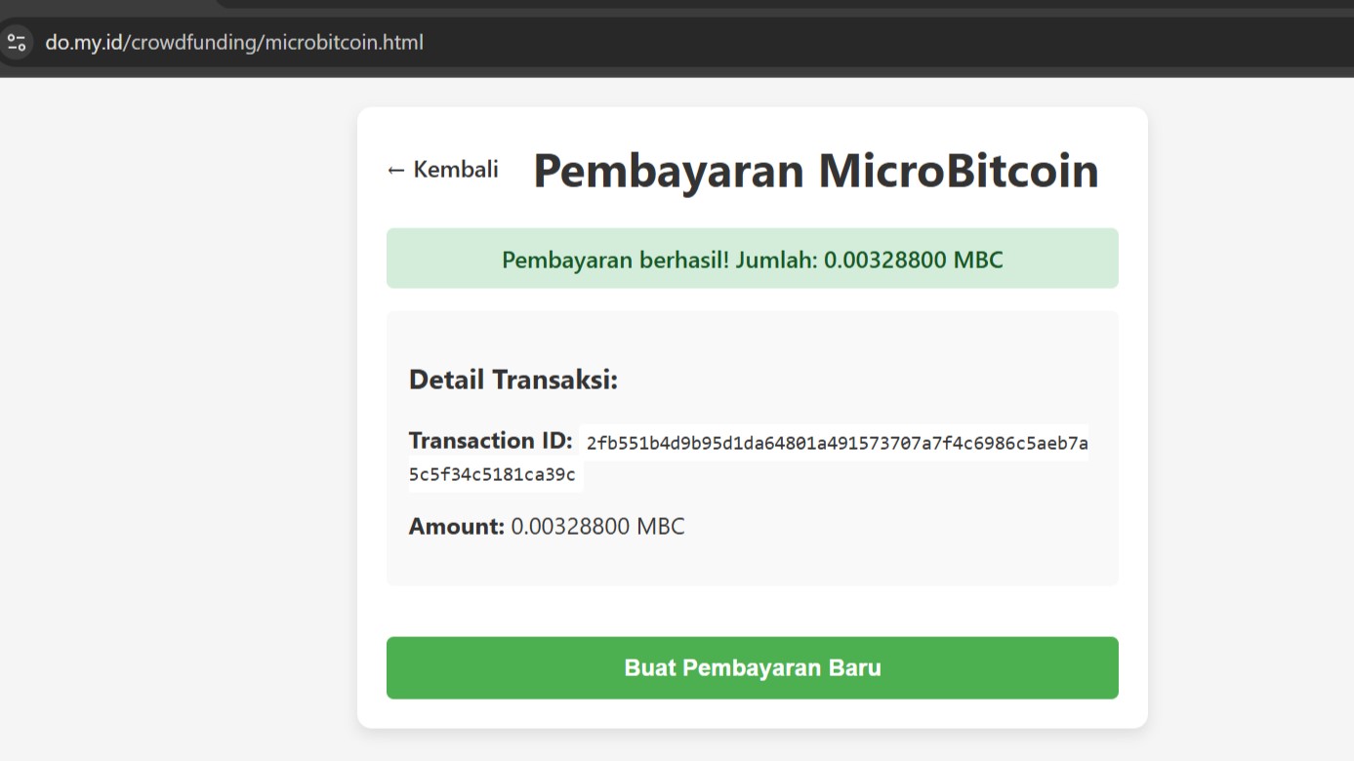Screen dimensions: 1354x761
Task: Click the 0.00328800 MBC amount value
Action: (x=597, y=527)
